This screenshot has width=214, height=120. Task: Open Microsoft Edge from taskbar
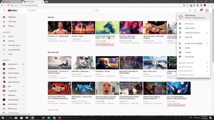pyautogui.click(x=10, y=118)
